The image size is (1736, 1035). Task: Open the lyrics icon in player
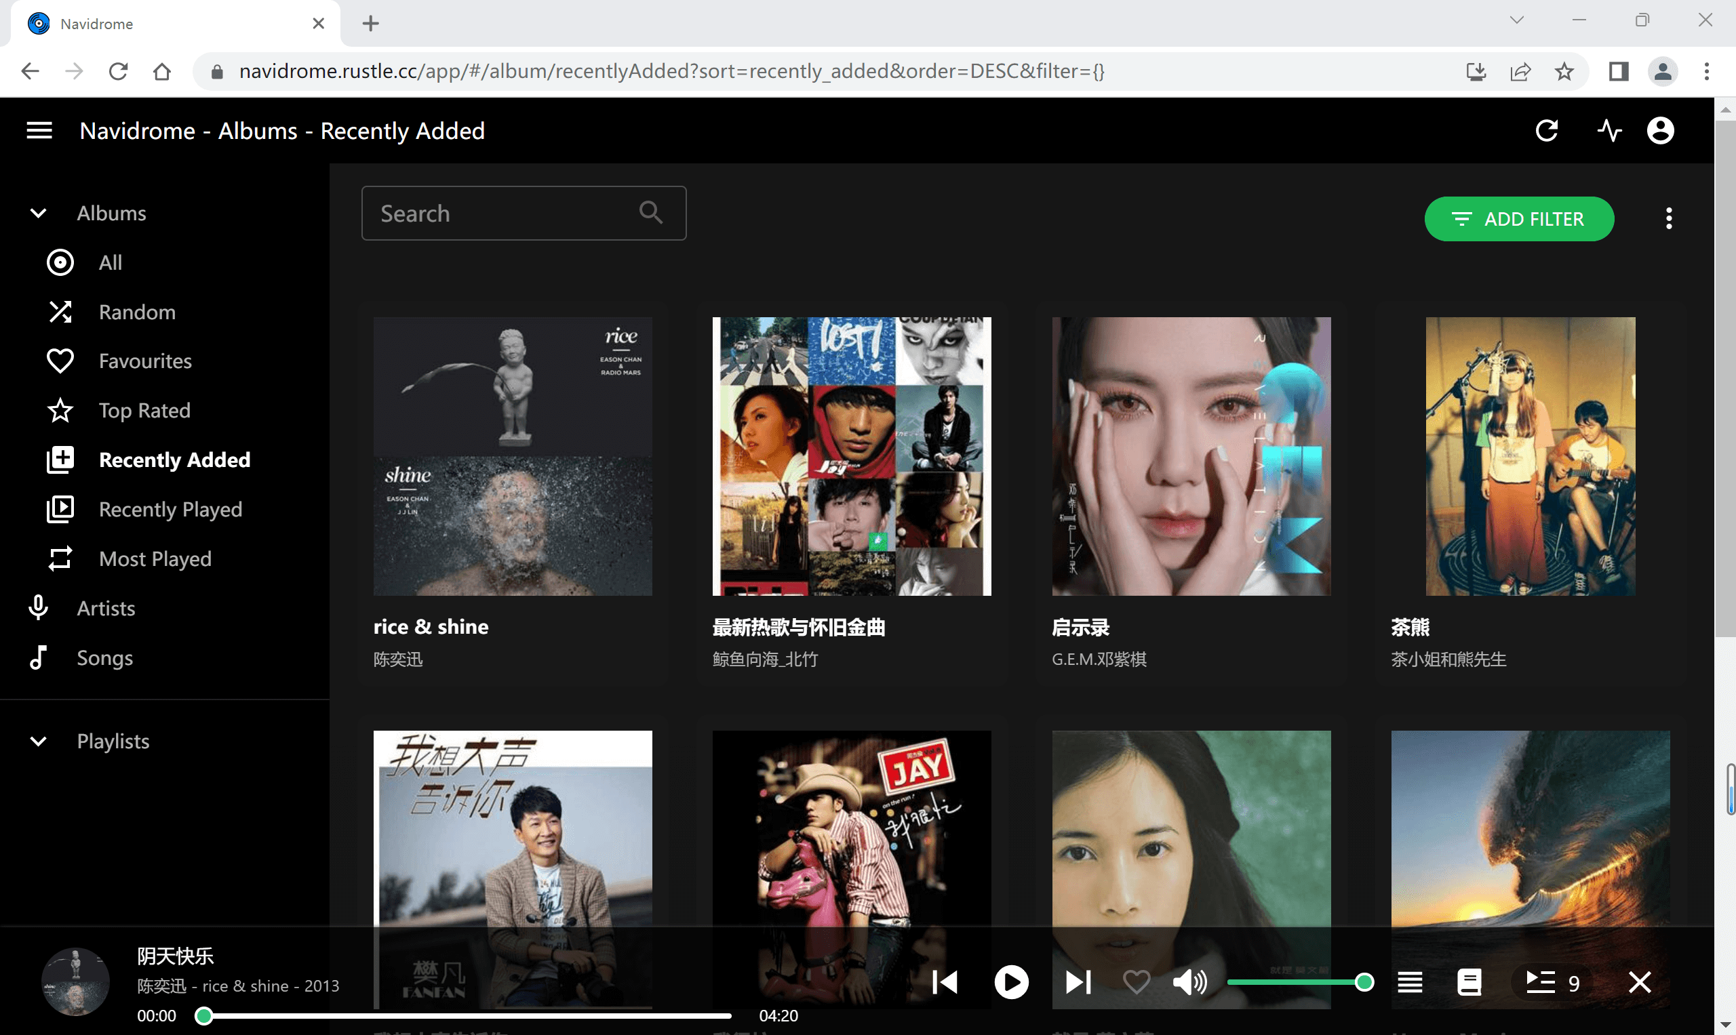(1469, 982)
